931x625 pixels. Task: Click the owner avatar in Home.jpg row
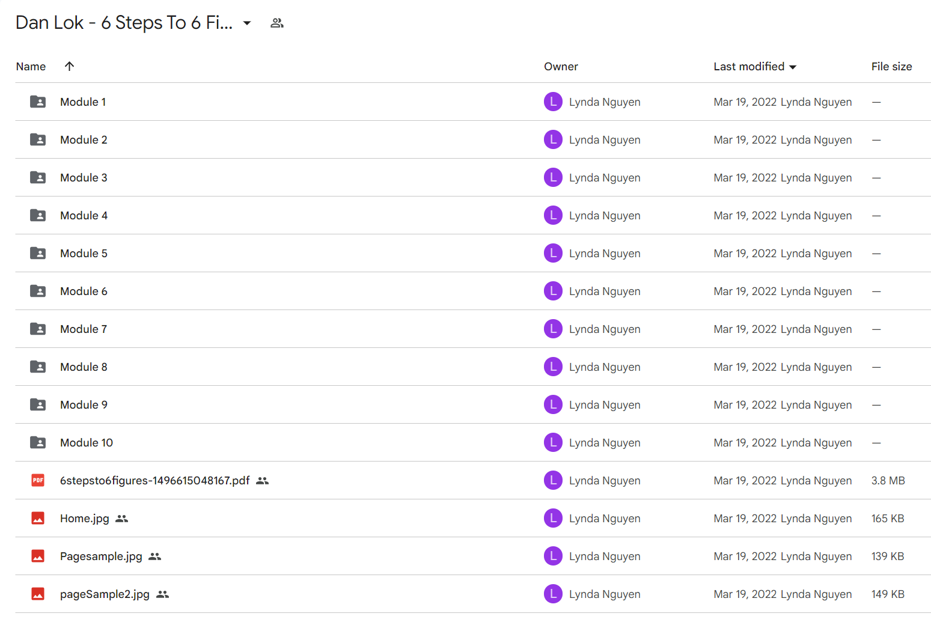[553, 518]
